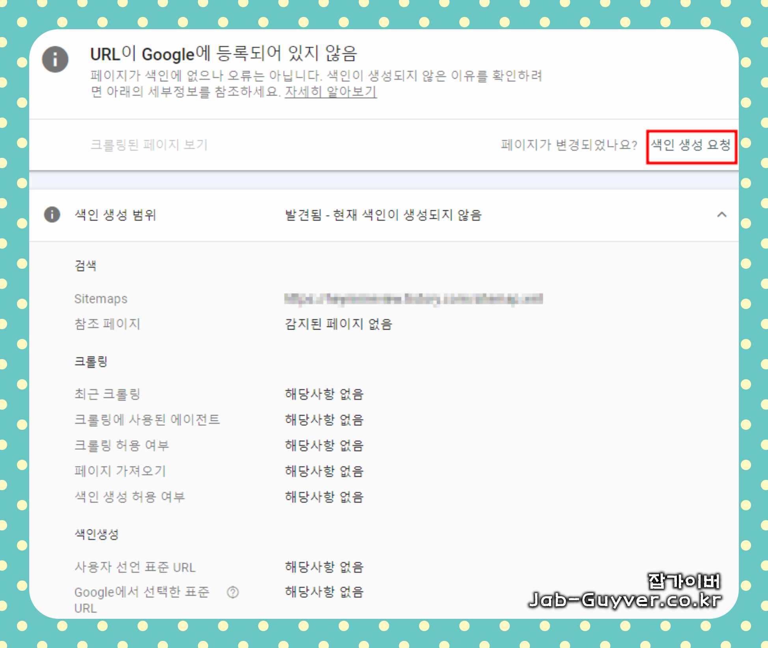Click the 발견됨 - 현재 색인이 생성되지 않음 status

click(383, 215)
